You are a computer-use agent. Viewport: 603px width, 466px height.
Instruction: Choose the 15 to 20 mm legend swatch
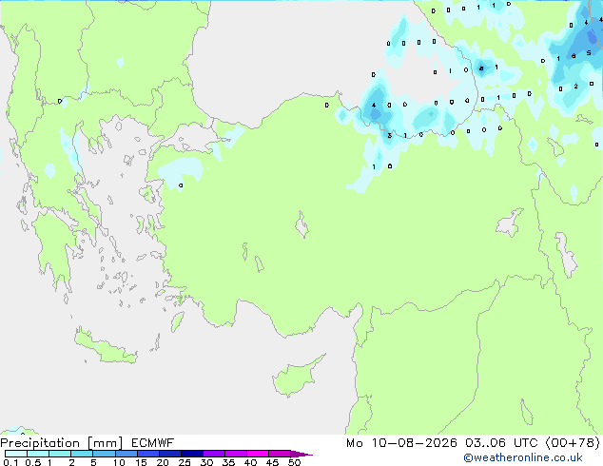(147, 454)
